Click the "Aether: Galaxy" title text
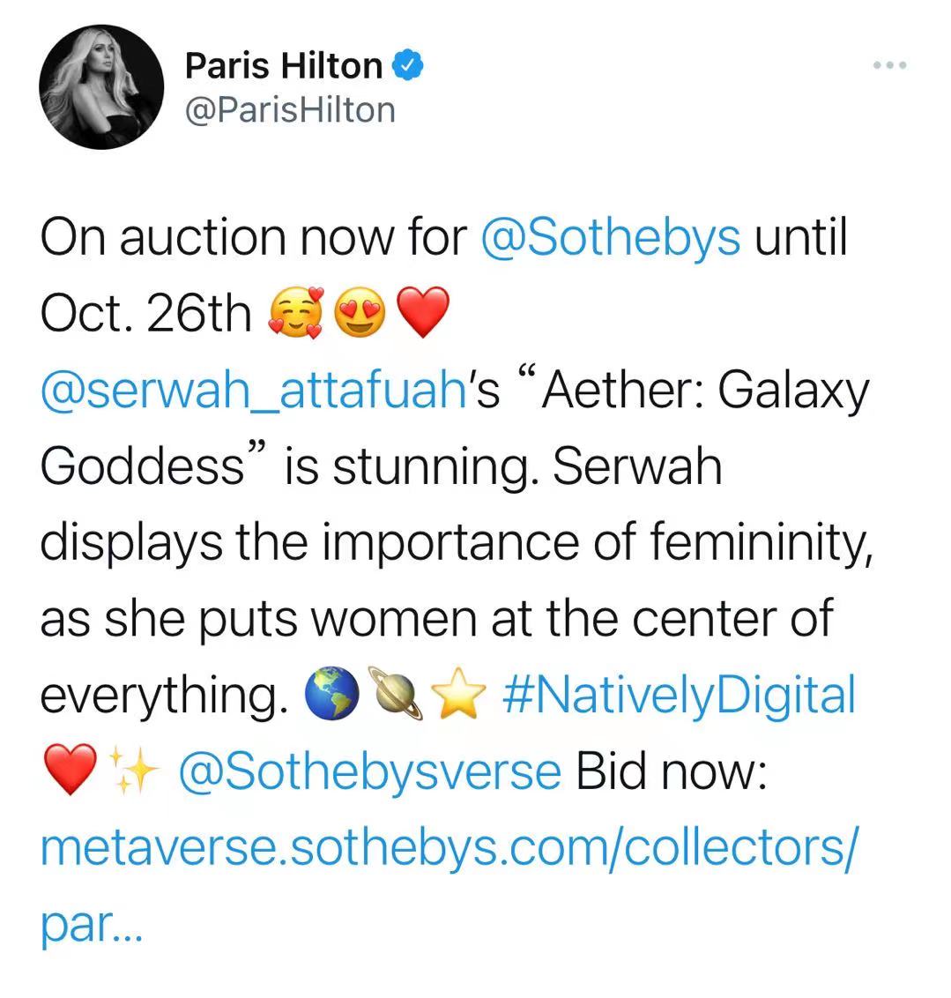This screenshot has width=951, height=998. pyautogui.click(x=705, y=390)
